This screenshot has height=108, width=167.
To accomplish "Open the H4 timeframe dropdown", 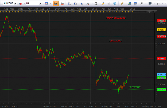I will click(40, 4).
